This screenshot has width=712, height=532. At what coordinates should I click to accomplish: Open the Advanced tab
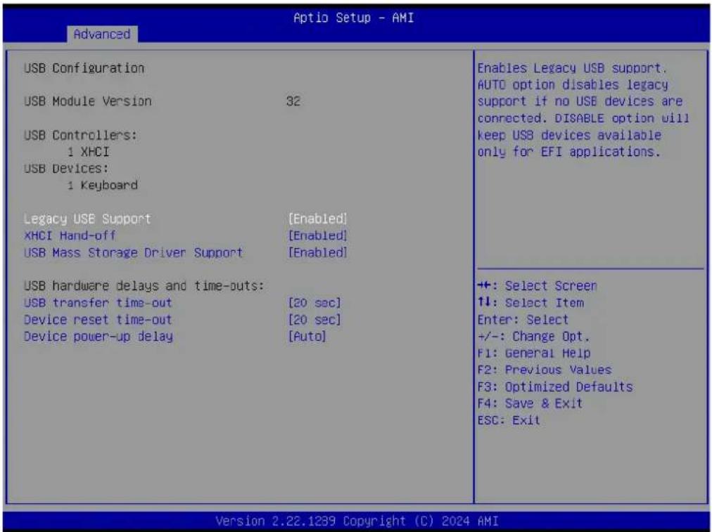tap(102, 34)
